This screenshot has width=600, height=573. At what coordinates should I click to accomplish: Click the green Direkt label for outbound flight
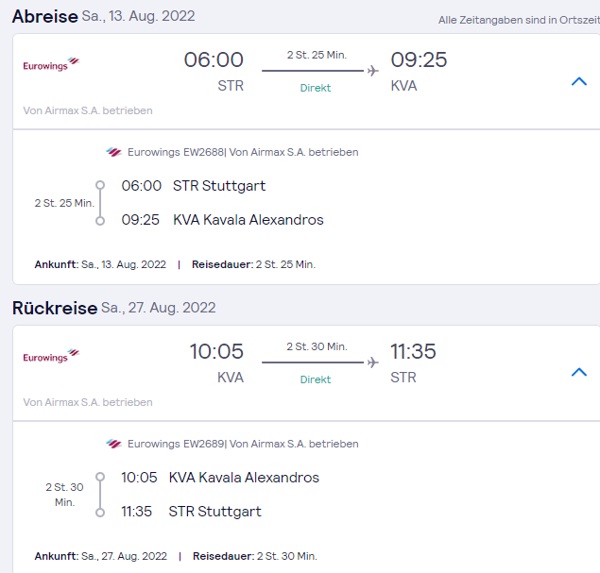pyautogui.click(x=316, y=88)
